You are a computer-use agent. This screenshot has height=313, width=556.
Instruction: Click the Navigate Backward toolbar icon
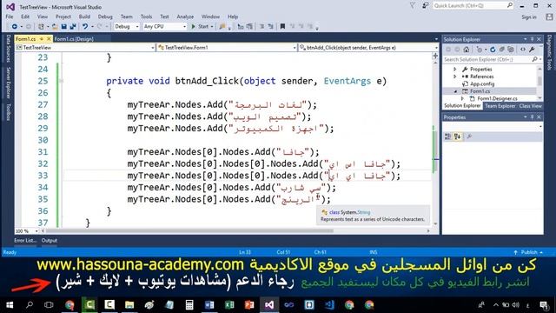(15, 27)
